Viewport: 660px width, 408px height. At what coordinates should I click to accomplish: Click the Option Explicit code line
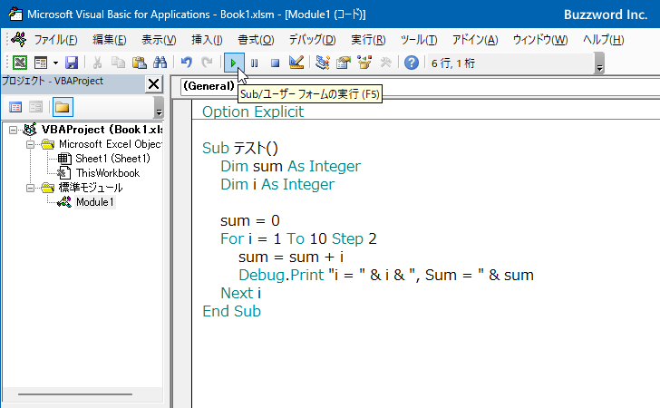point(253,112)
